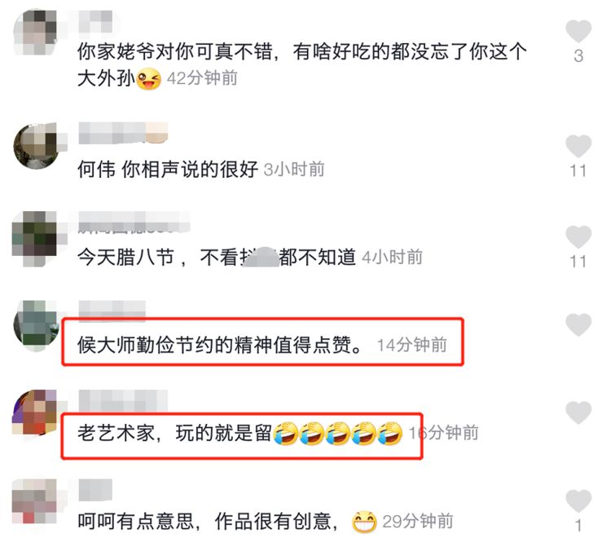
Task: Like the 候大师勤俭节约 comment
Action: point(578,324)
